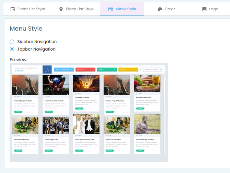The height and width of the screenshot is (173, 230).
Task: Click the magnifier icon in the preview search box
Action: [161, 69]
